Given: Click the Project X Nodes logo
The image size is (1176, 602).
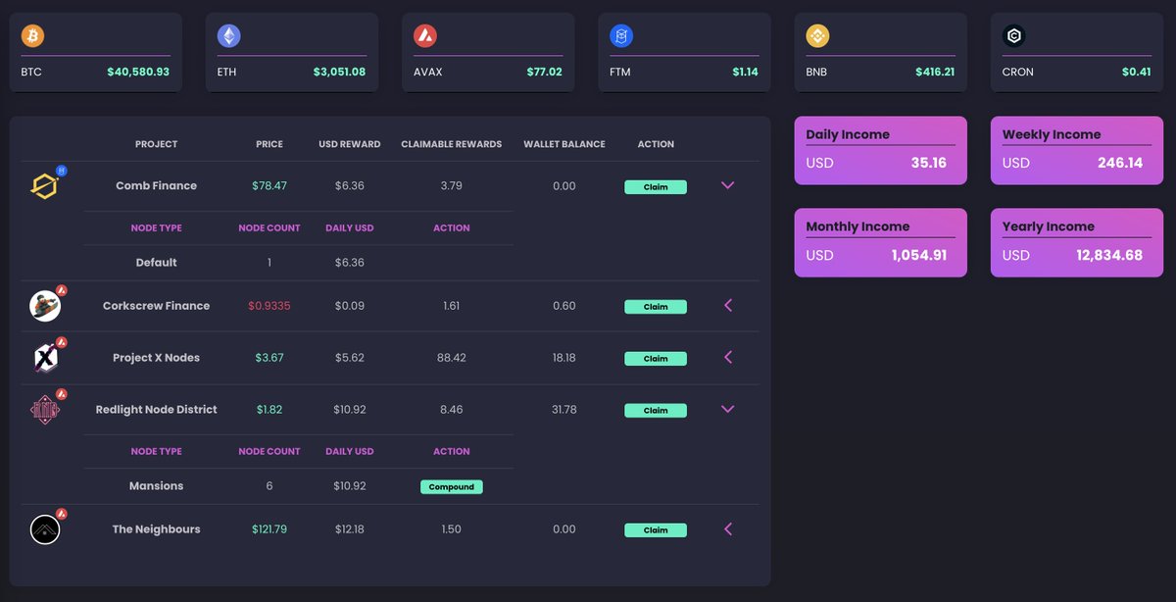Looking at the screenshot, I should (x=45, y=358).
